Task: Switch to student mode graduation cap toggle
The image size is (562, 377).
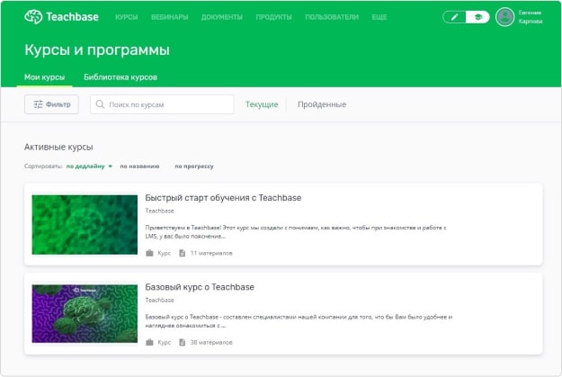Action: point(477,17)
